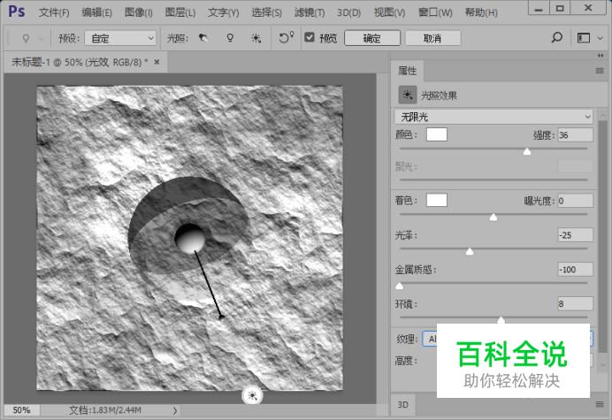Click the 着色 colorize swatch
This screenshot has height=420, width=612.
point(437,200)
